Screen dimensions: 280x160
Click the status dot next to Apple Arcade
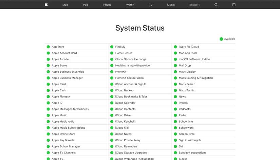(48, 59)
